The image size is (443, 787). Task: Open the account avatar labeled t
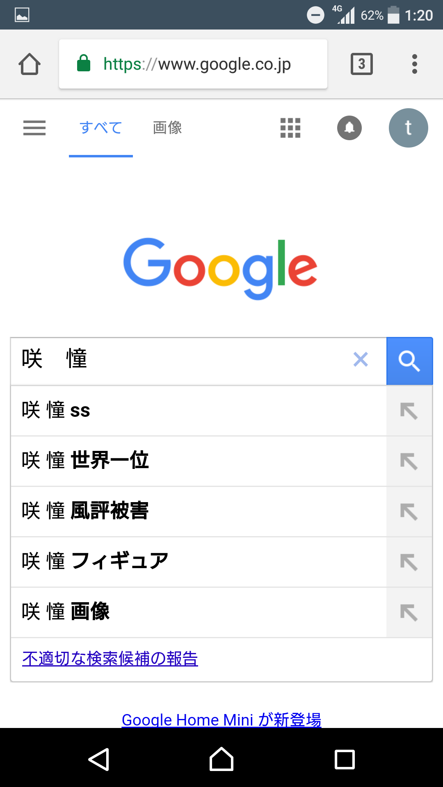click(x=408, y=128)
